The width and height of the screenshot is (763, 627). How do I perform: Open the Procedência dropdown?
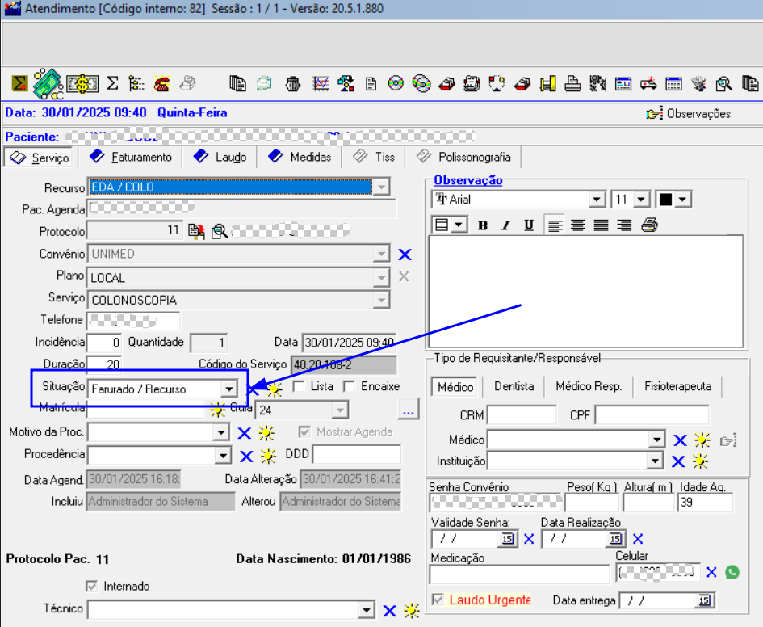coord(222,456)
